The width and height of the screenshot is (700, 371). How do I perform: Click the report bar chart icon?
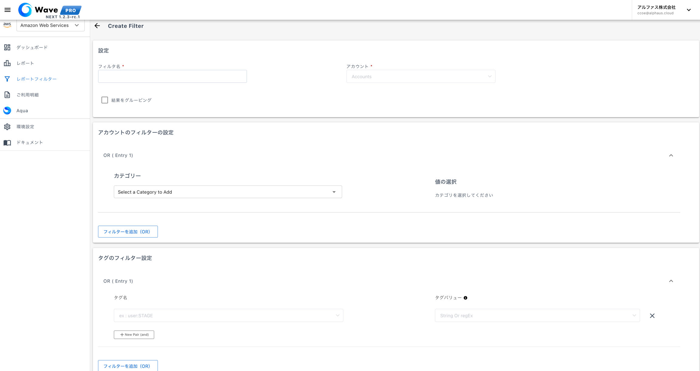[x=7, y=63]
